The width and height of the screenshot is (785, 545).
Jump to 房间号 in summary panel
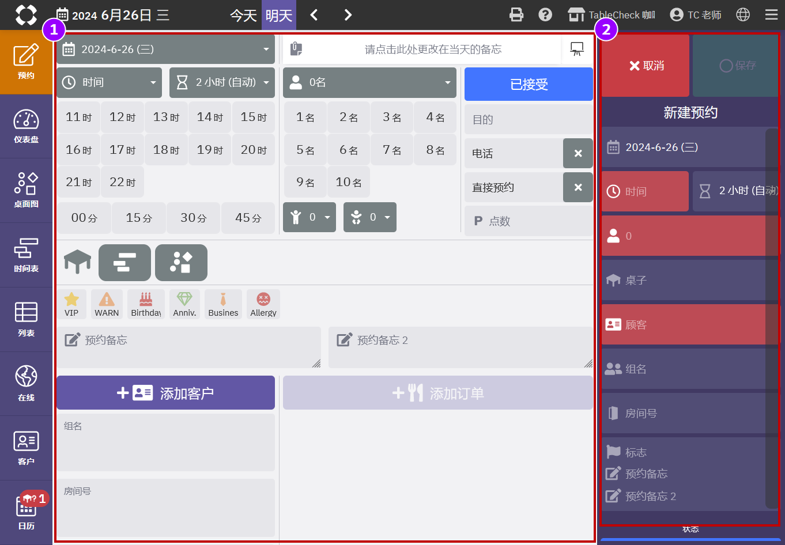[x=683, y=413]
